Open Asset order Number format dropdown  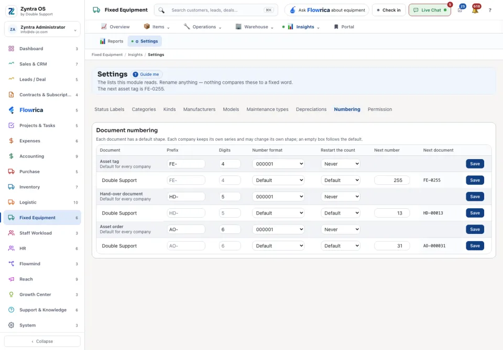coord(278,229)
